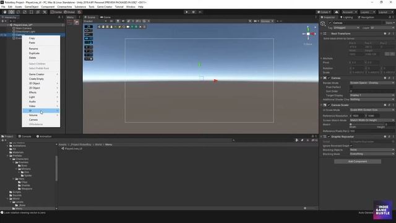Open the cloud services icon
Viewport: 396px width, 223px height.
[337, 12]
